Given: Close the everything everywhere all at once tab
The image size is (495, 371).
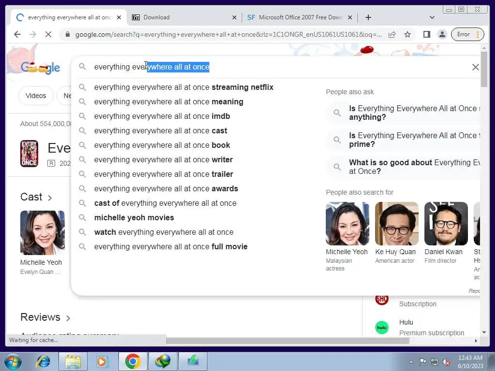Looking at the screenshot, I should click(119, 17).
